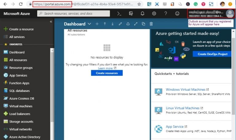
Task: Click the dashboard right-side scrollbar
Action: 233,77
